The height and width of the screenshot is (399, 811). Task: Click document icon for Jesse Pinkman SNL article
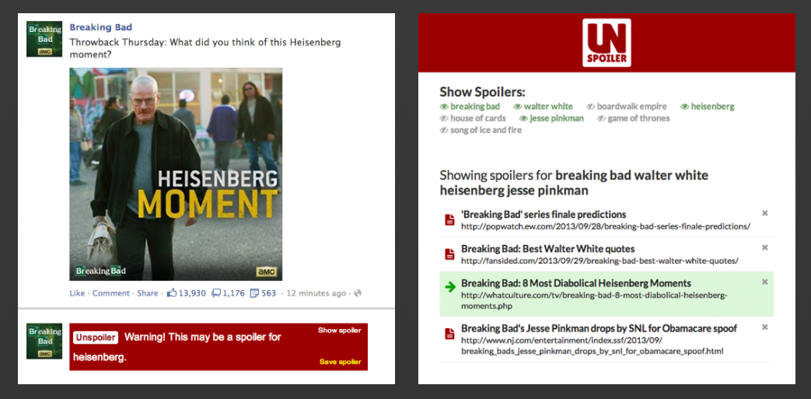tap(450, 334)
